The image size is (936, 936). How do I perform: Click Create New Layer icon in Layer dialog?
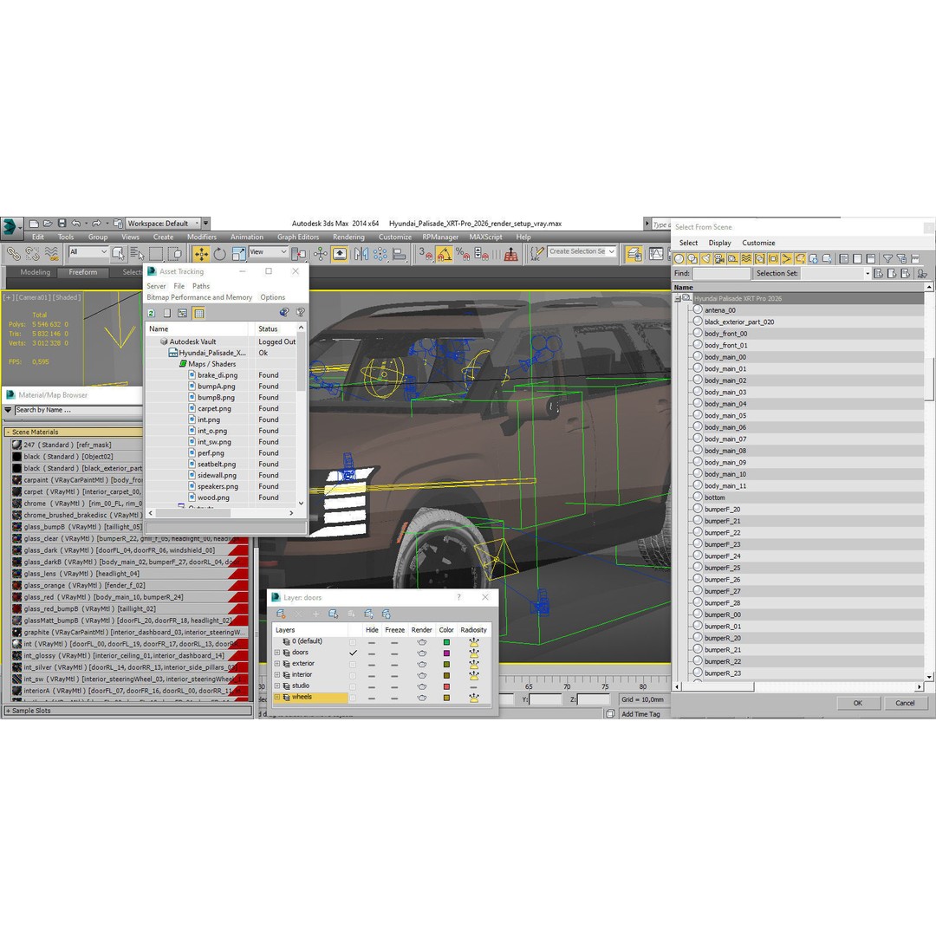click(281, 614)
